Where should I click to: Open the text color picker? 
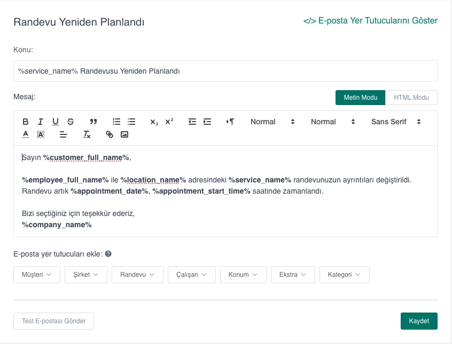click(25, 135)
